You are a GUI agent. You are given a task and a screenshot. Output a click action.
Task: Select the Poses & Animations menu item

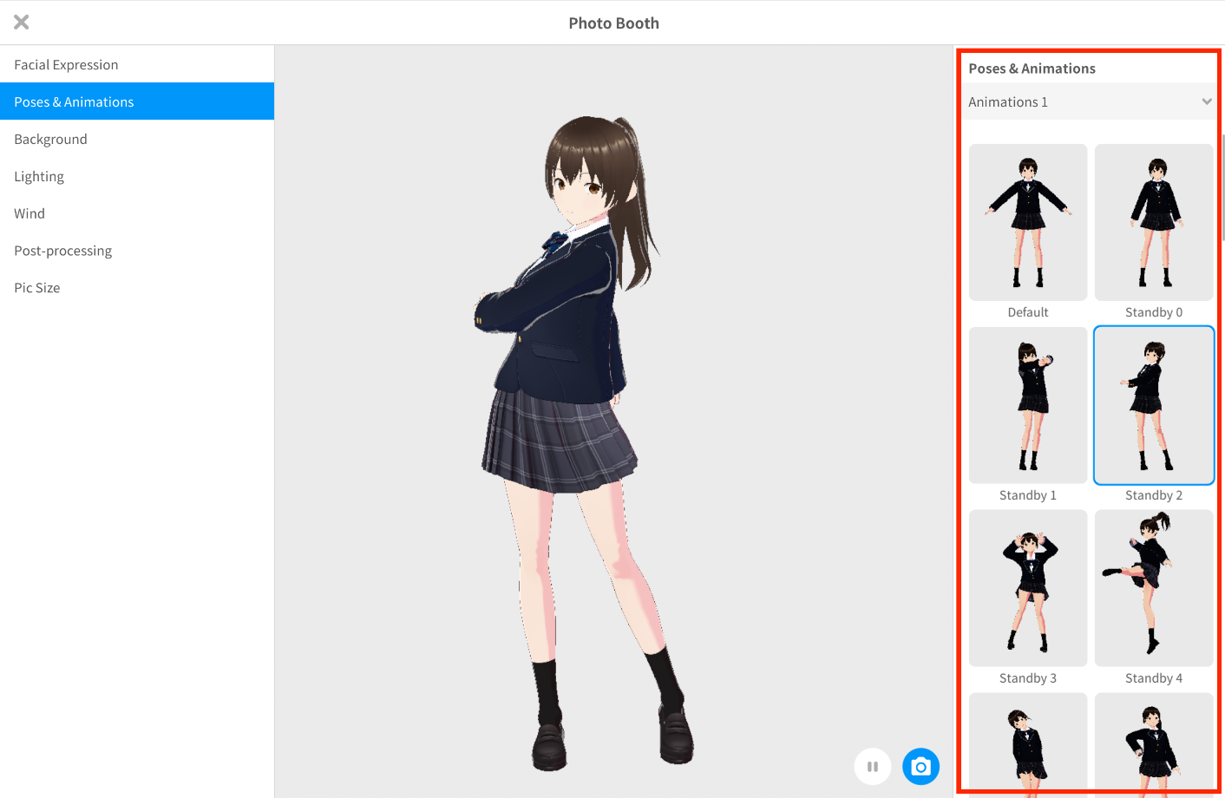137,101
